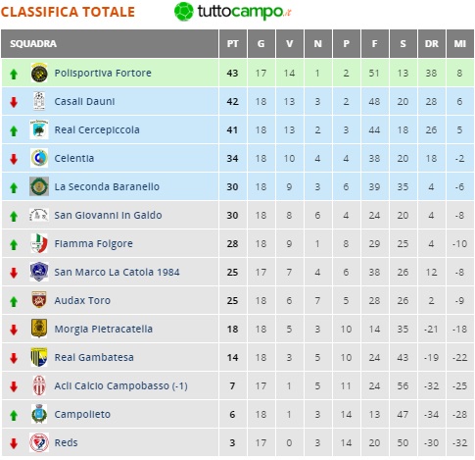Image resolution: width=475 pixels, height=460 pixels.
Task: Click the Real Gambatesa striped crest
Action: pos(39,357)
